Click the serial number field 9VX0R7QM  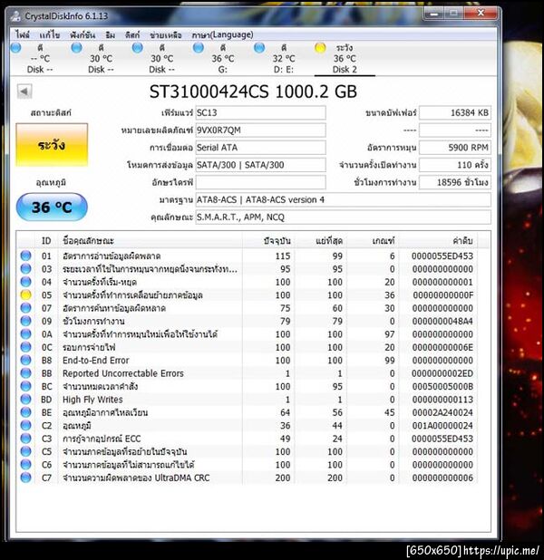coord(260,130)
